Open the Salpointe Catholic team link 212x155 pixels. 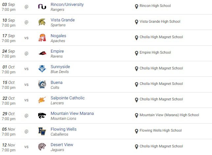click(x=67, y=98)
